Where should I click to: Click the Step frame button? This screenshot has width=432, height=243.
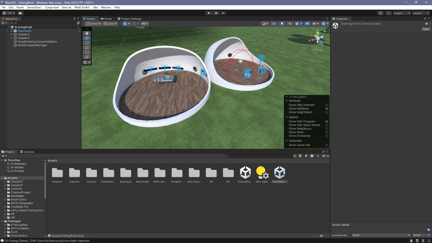click(x=223, y=13)
